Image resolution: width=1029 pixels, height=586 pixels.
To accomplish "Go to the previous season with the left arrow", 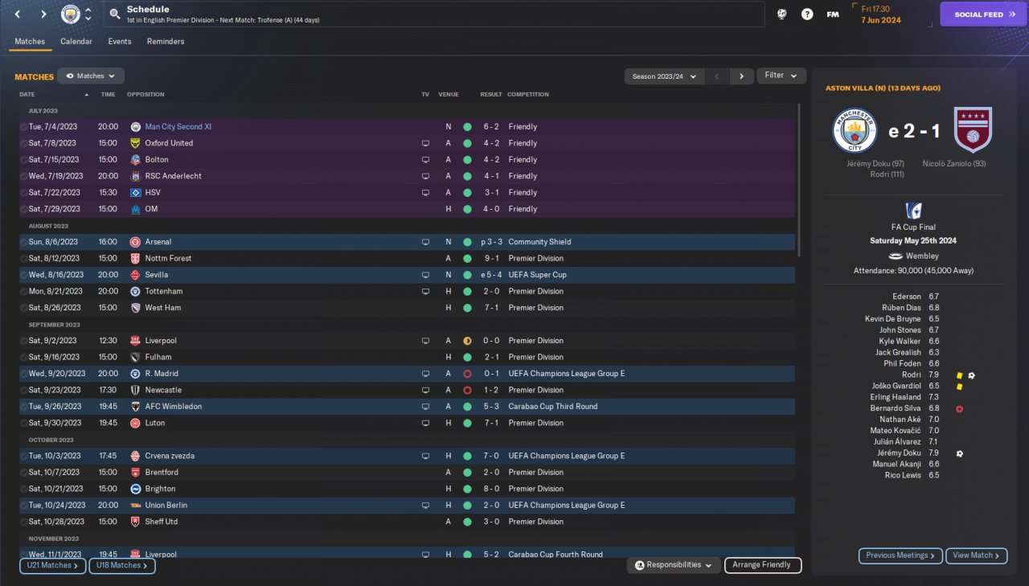I will click(717, 76).
